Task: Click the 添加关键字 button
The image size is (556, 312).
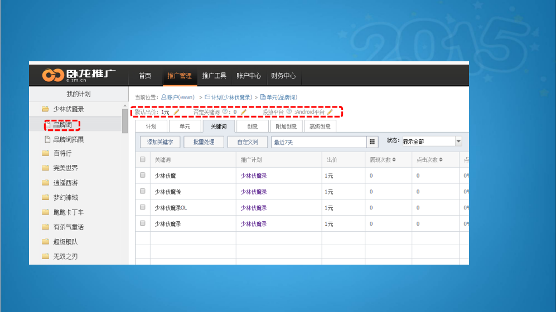Action: (160, 142)
